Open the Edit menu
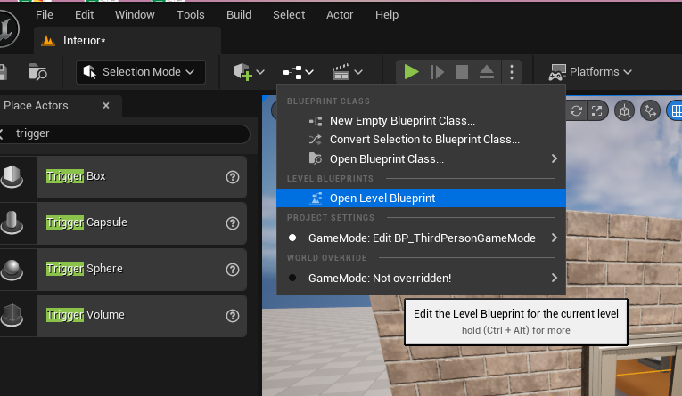This screenshot has width=682, height=396. click(84, 15)
